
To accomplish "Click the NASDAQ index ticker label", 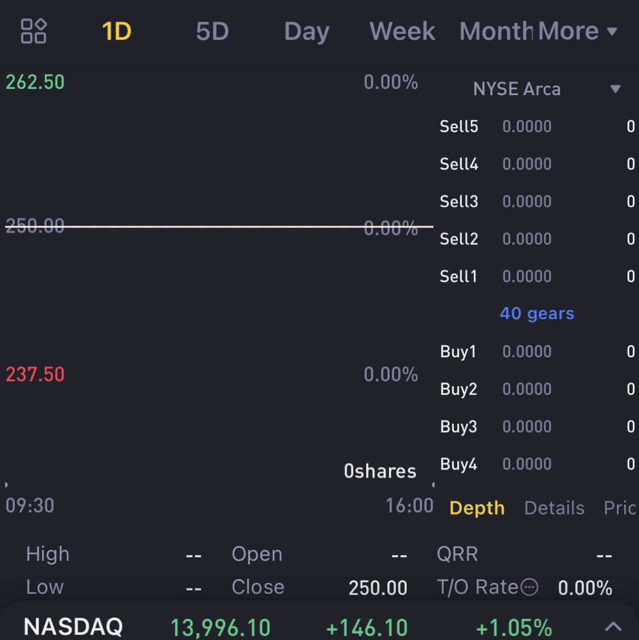I will [73, 627].
